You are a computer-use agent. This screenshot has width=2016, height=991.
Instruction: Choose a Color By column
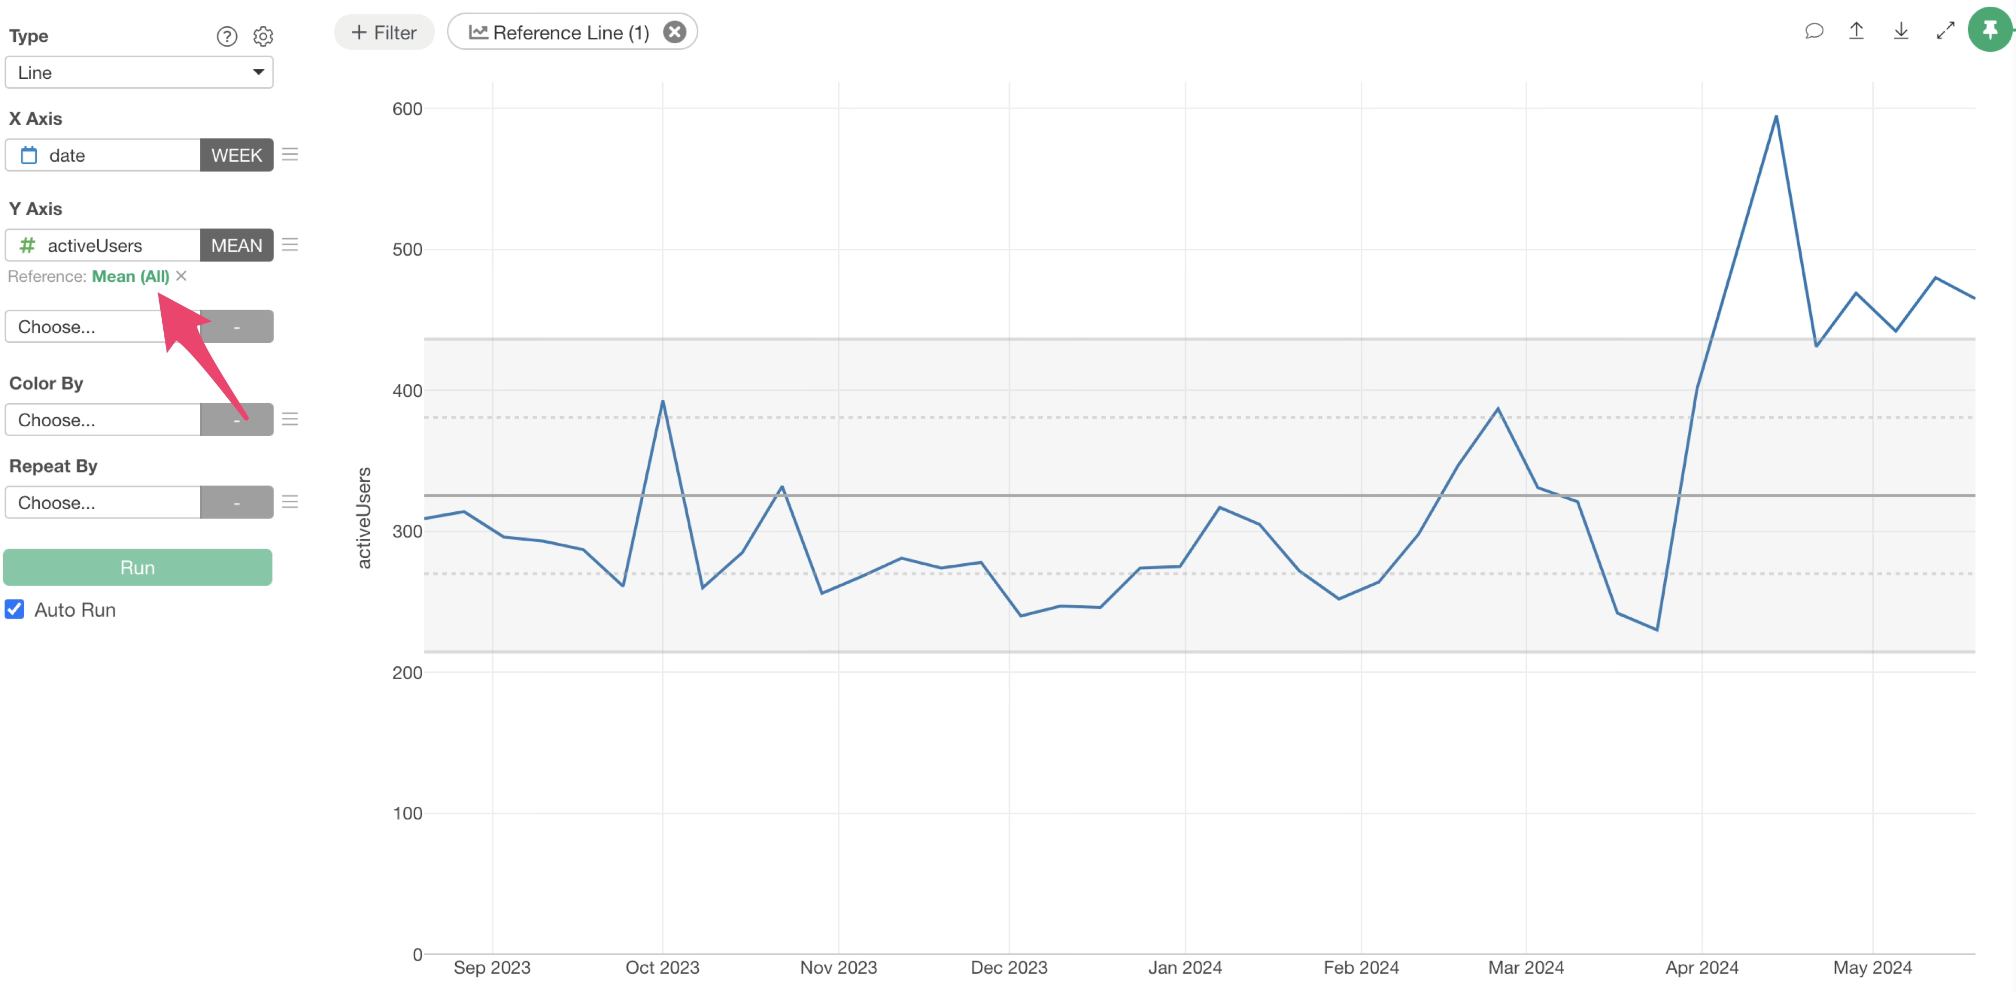pos(102,420)
